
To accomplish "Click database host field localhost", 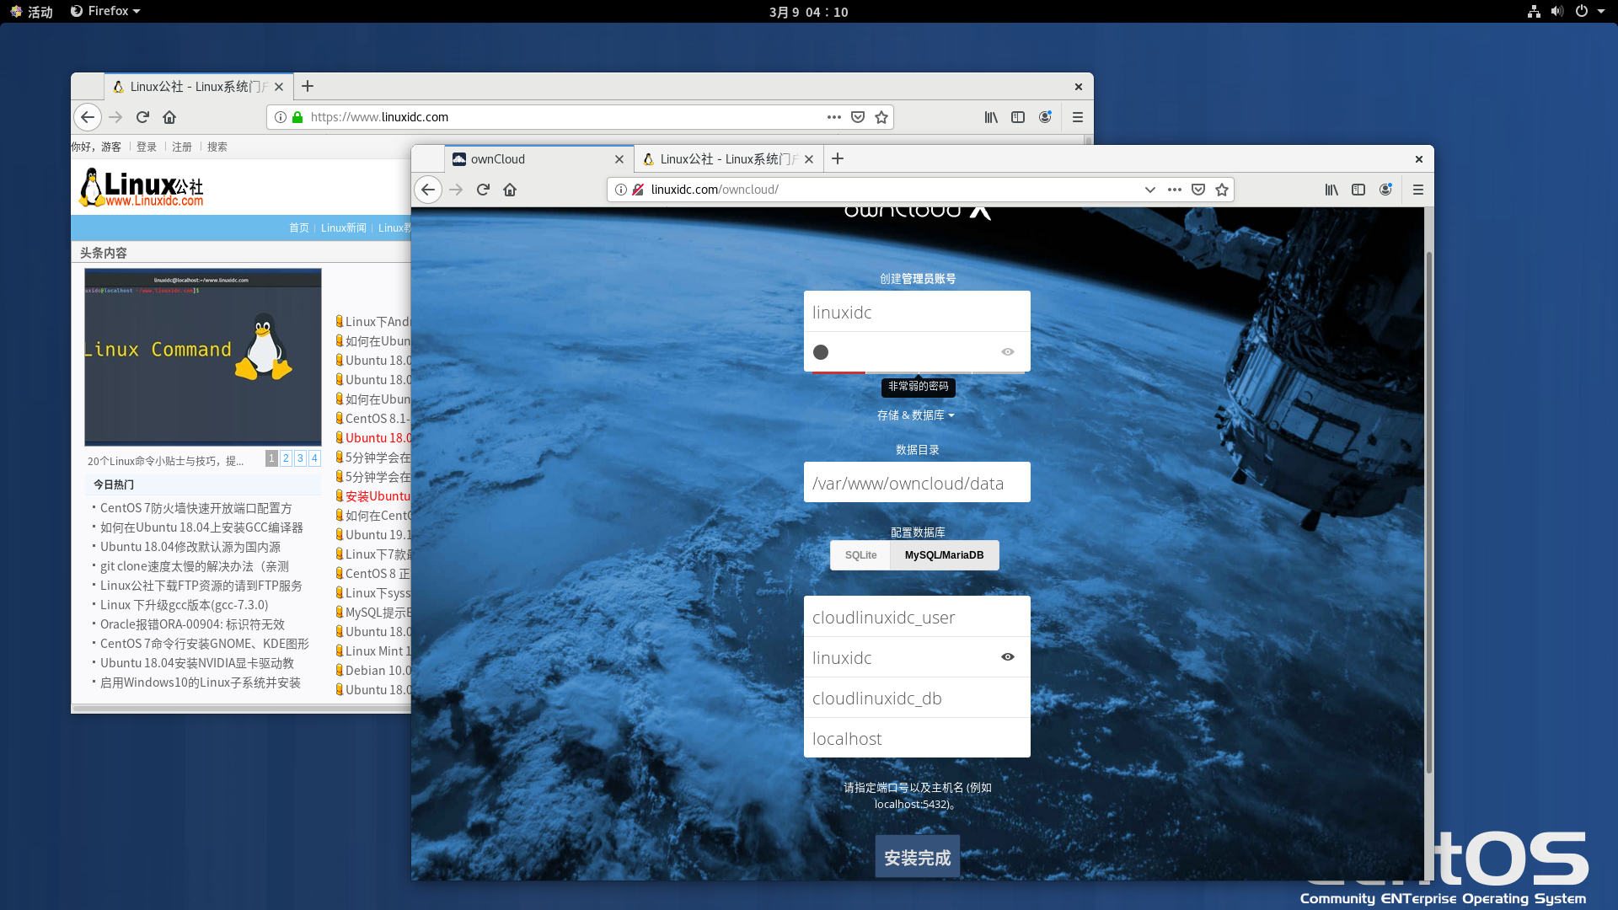I will pos(917,738).
